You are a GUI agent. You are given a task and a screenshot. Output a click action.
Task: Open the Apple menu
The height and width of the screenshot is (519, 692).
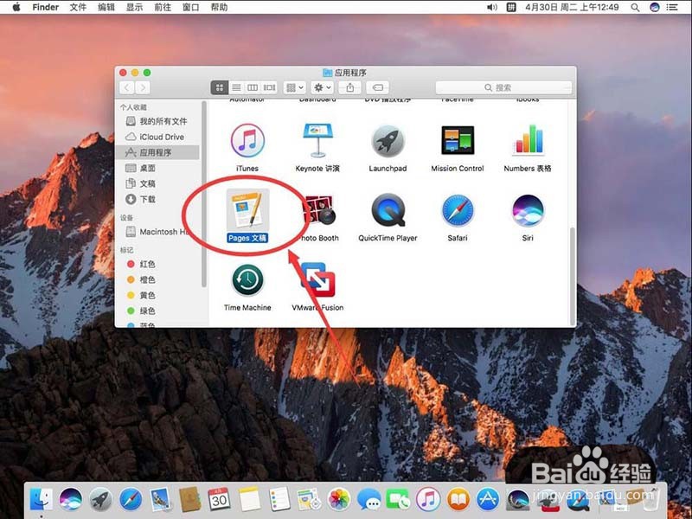(16, 7)
